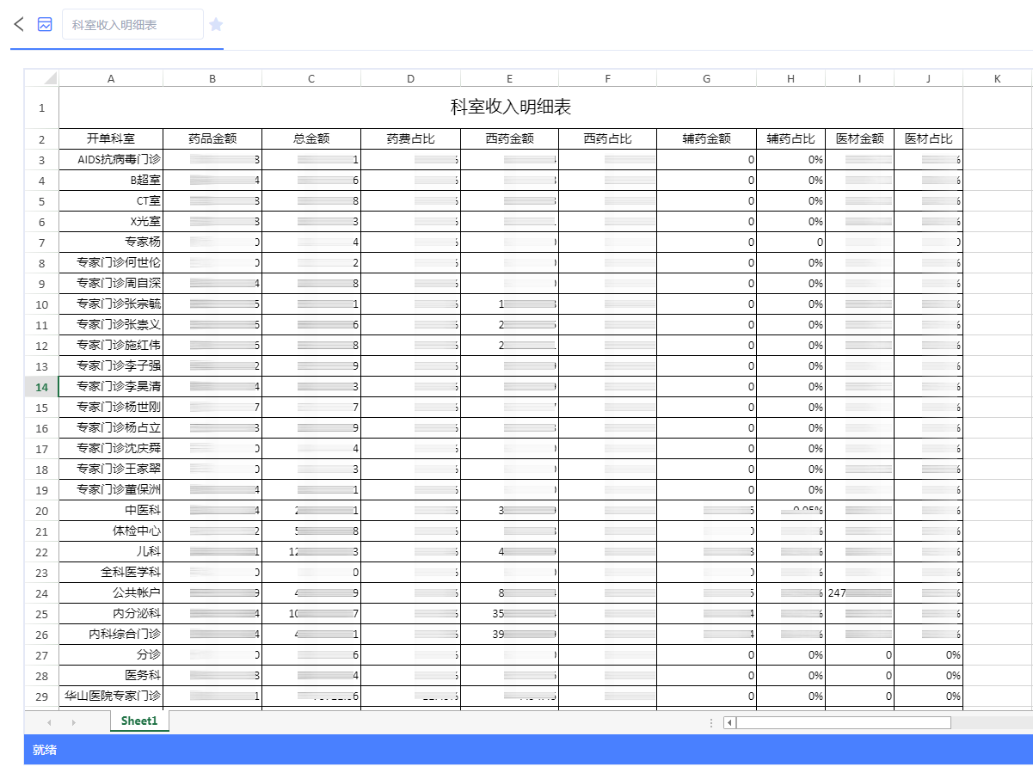
Task: Select column H header
Action: pyautogui.click(x=790, y=78)
